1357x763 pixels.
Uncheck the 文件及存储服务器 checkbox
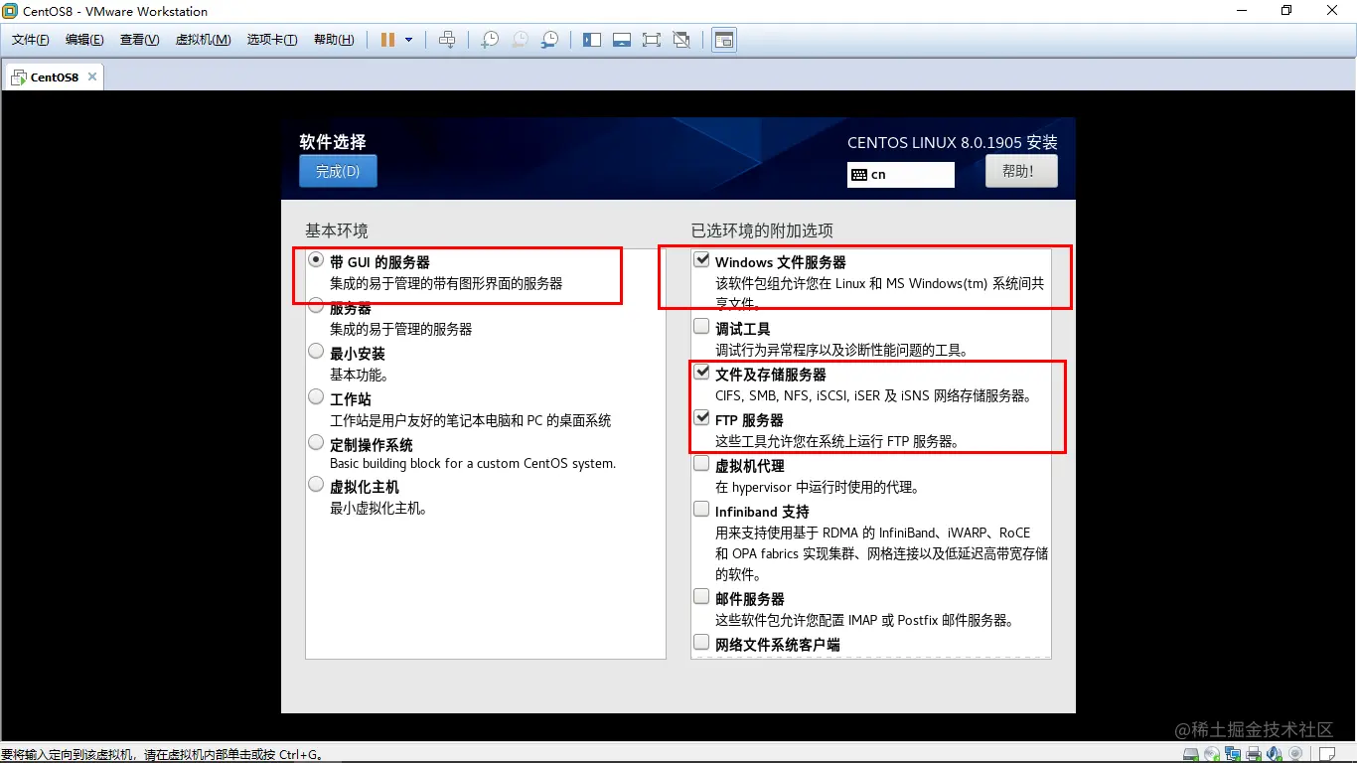tap(701, 373)
